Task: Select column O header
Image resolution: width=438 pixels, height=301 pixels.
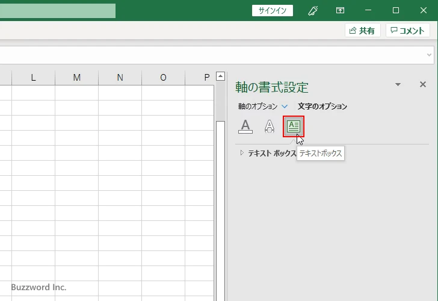Action: pyautogui.click(x=164, y=78)
